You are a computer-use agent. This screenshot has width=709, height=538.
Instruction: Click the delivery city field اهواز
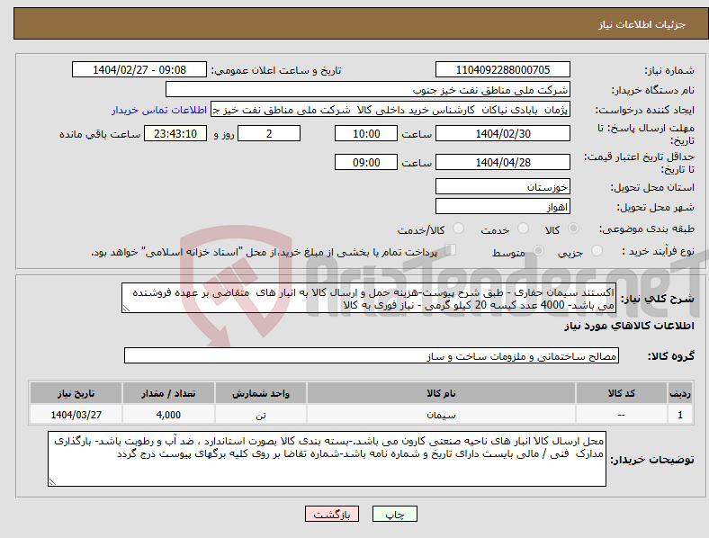click(x=503, y=207)
